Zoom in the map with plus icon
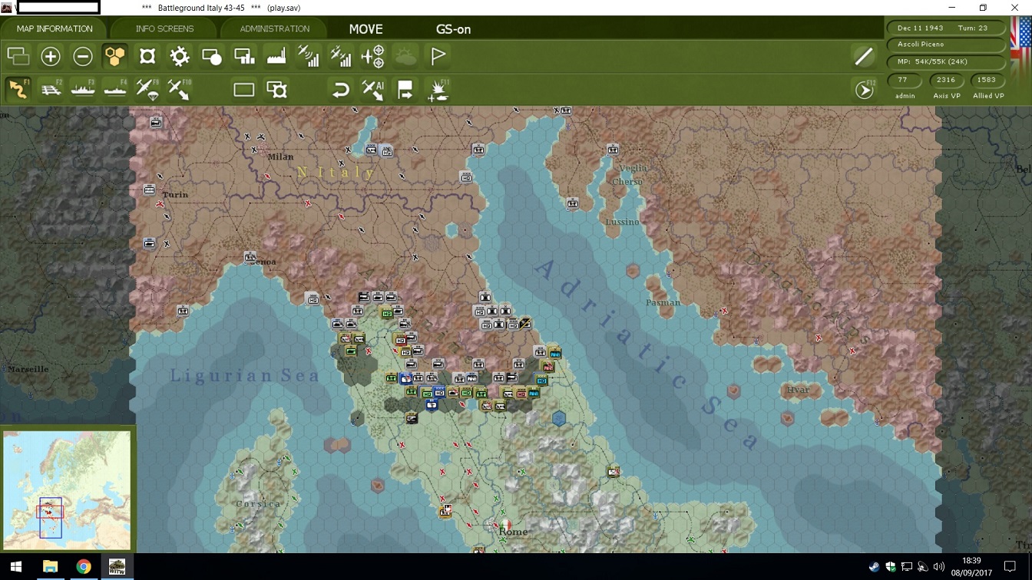The image size is (1032, 580). click(51, 56)
